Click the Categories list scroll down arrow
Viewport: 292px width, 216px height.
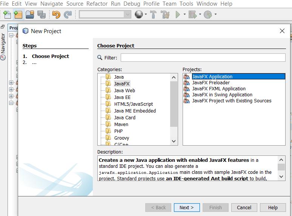click(174, 141)
